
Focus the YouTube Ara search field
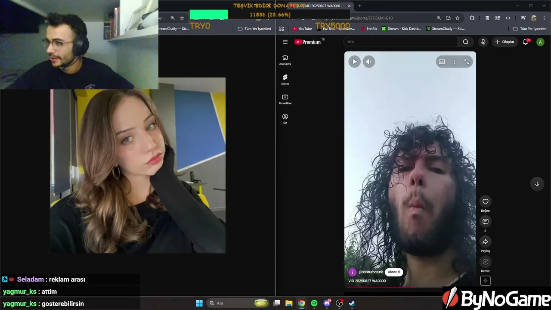[400, 42]
